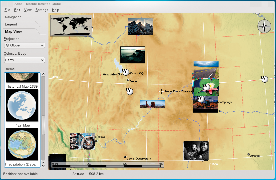Click the Theme list scroll down arrow
Image resolution: width=276 pixels, height=180 pixels.
click(x=43, y=166)
